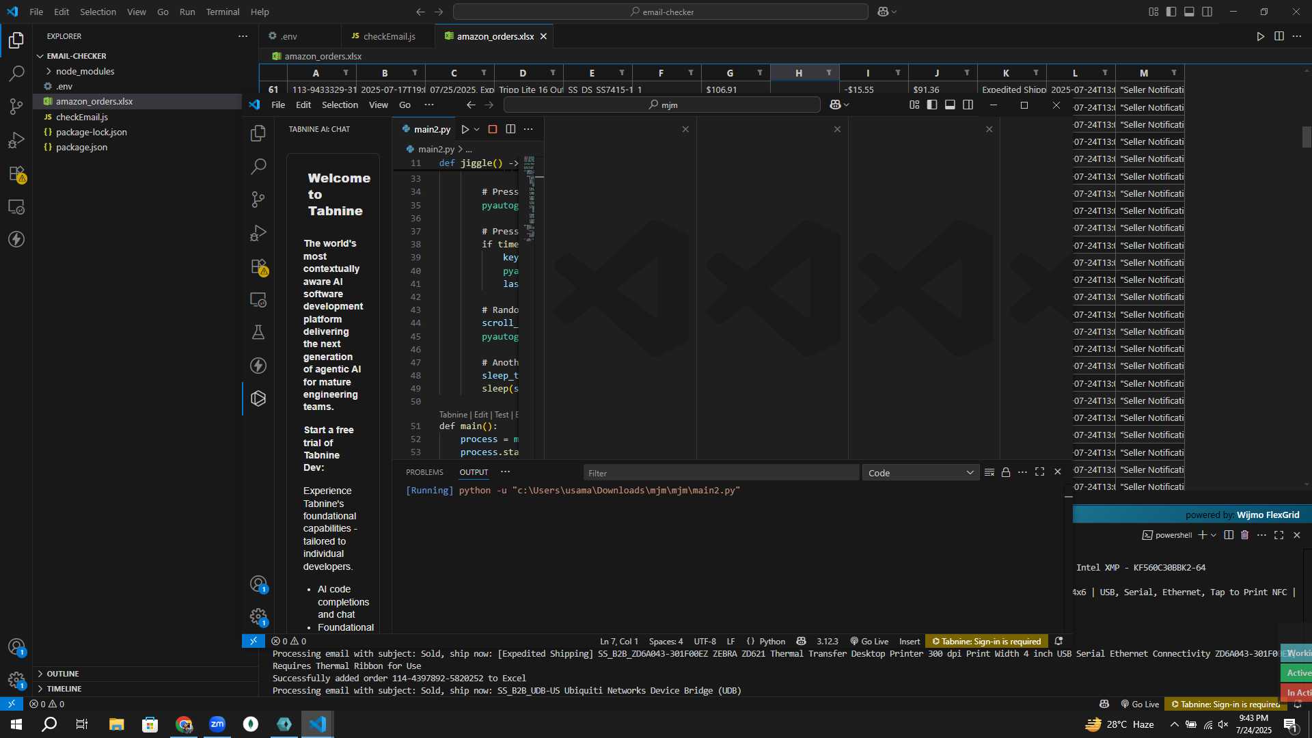
Task: Stop running code with red square
Action: click(493, 129)
